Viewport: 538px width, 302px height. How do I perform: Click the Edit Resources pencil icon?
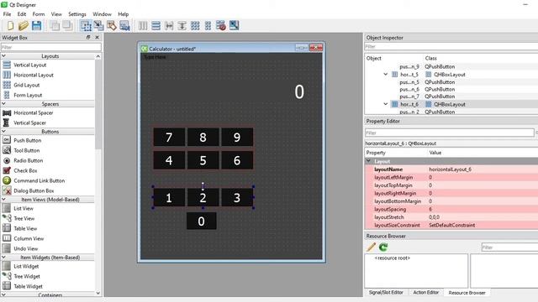(371, 247)
